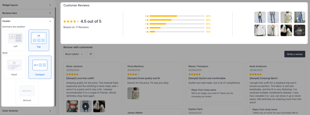The width and height of the screenshot is (310, 115).
Task: Collapse the Header section chevron
Action: coord(50,21)
